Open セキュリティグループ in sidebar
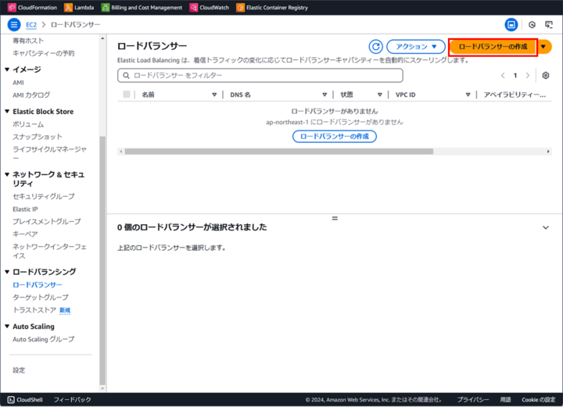 44,197
